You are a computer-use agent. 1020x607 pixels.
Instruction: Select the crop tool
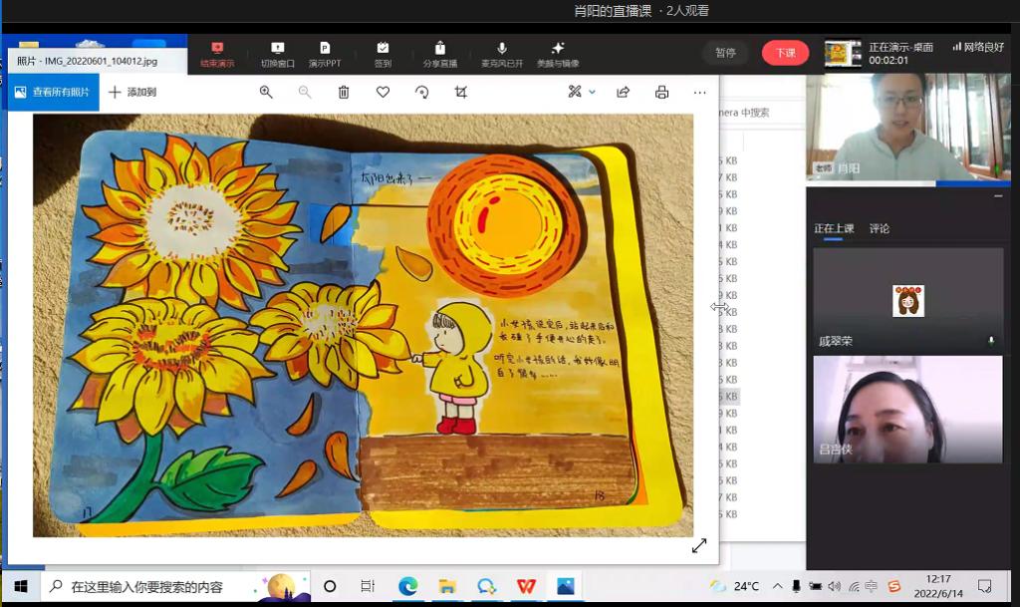point(460,92)
